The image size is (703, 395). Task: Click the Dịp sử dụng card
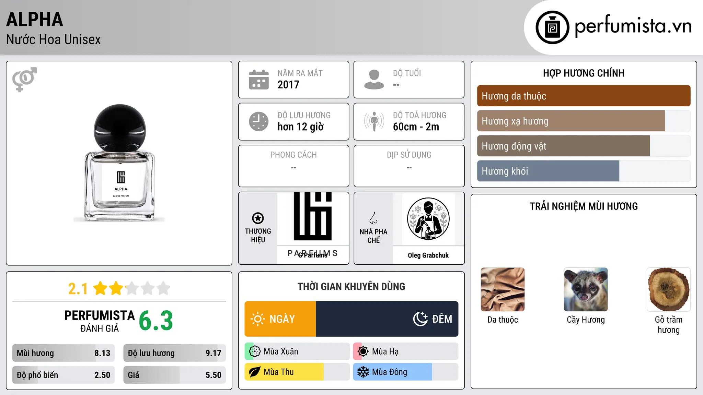[409, 166]
